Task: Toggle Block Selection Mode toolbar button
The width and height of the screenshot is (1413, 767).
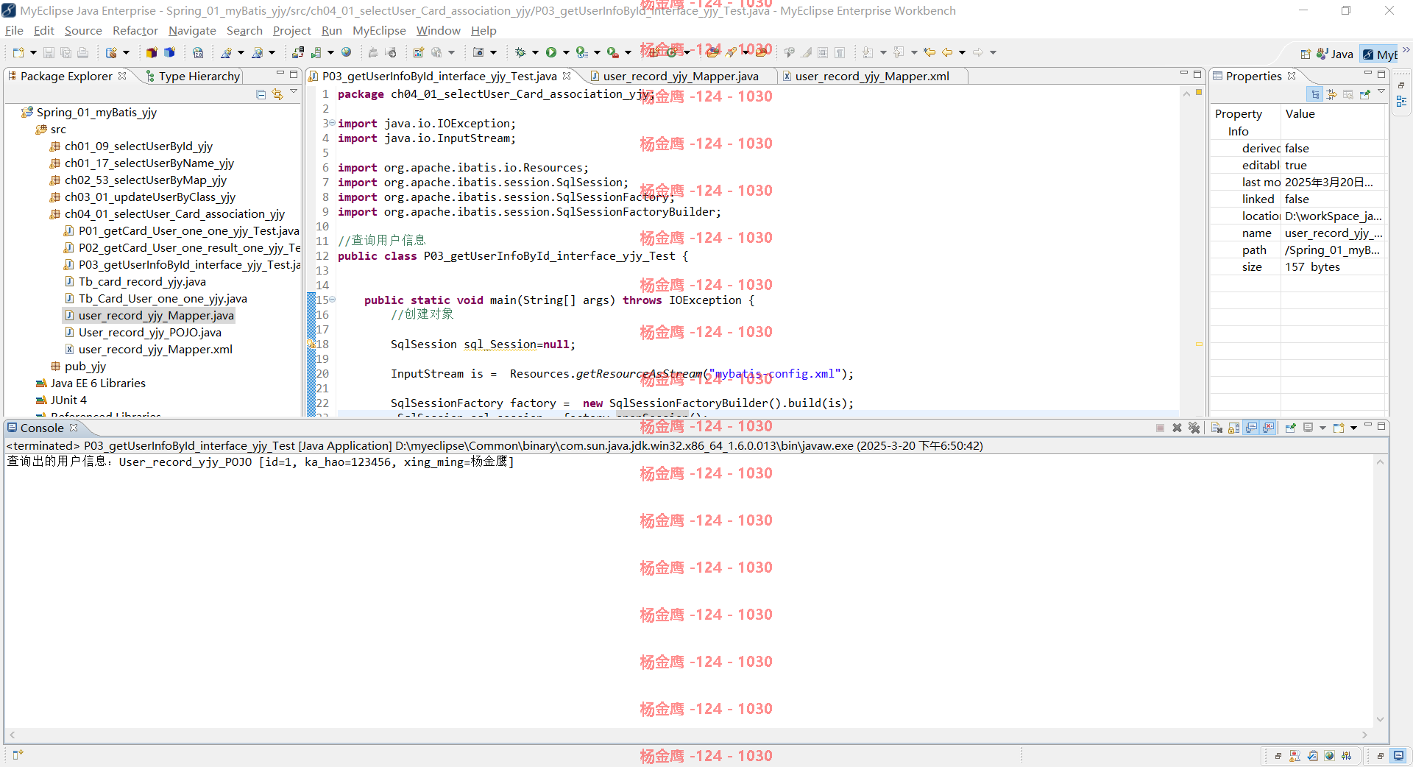Action: coord(823,52)
